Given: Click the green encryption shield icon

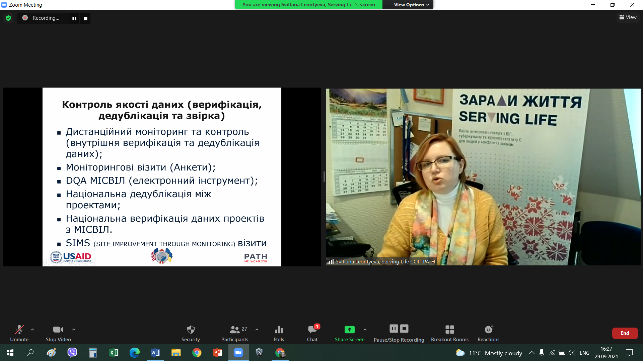Looking at the screenshot, I should (8, 18).
